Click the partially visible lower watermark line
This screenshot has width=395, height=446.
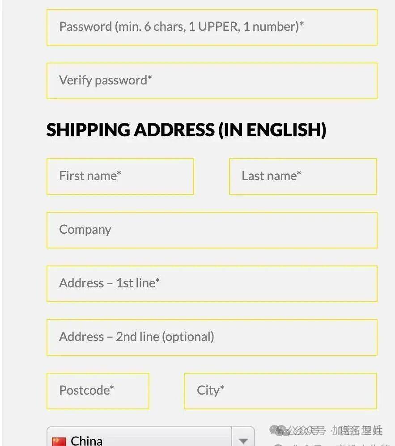click(331, 444)
